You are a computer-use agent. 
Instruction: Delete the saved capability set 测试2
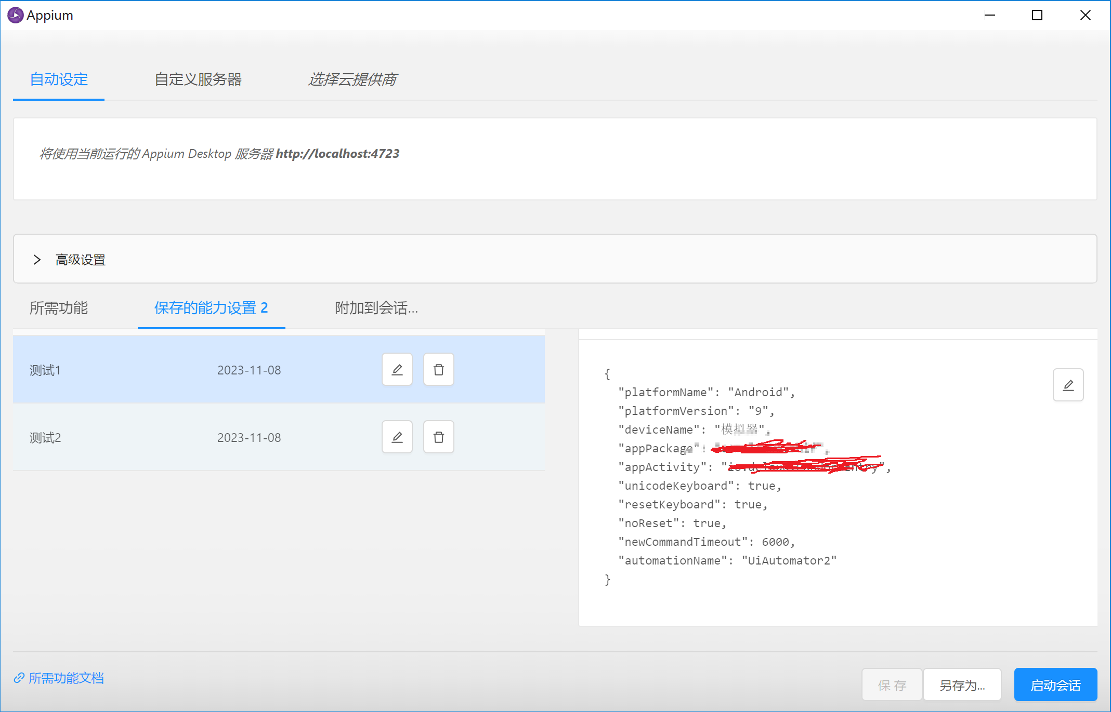click(439, 437)
